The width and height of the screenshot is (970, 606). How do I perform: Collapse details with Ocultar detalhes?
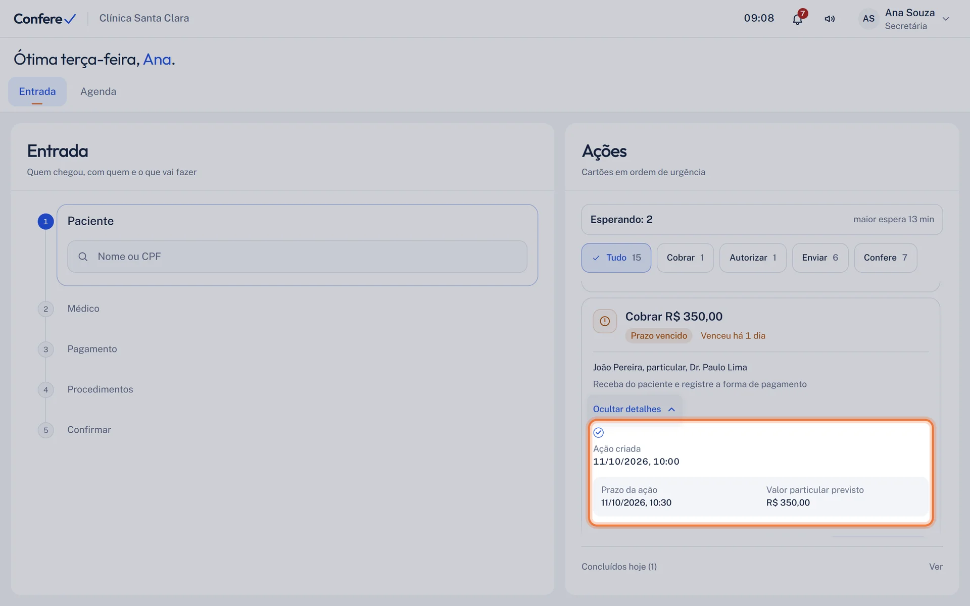(x=634, y=409)
